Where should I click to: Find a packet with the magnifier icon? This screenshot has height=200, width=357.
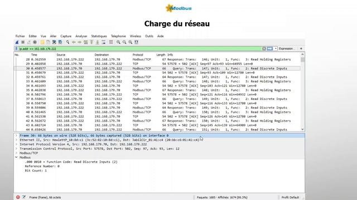(67, 42)
